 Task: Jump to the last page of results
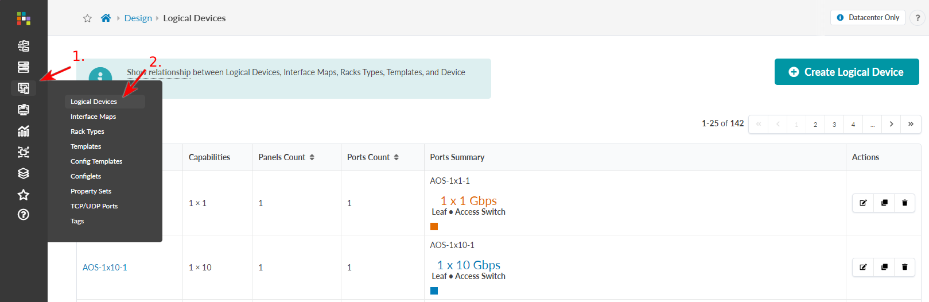click(911, 124)
